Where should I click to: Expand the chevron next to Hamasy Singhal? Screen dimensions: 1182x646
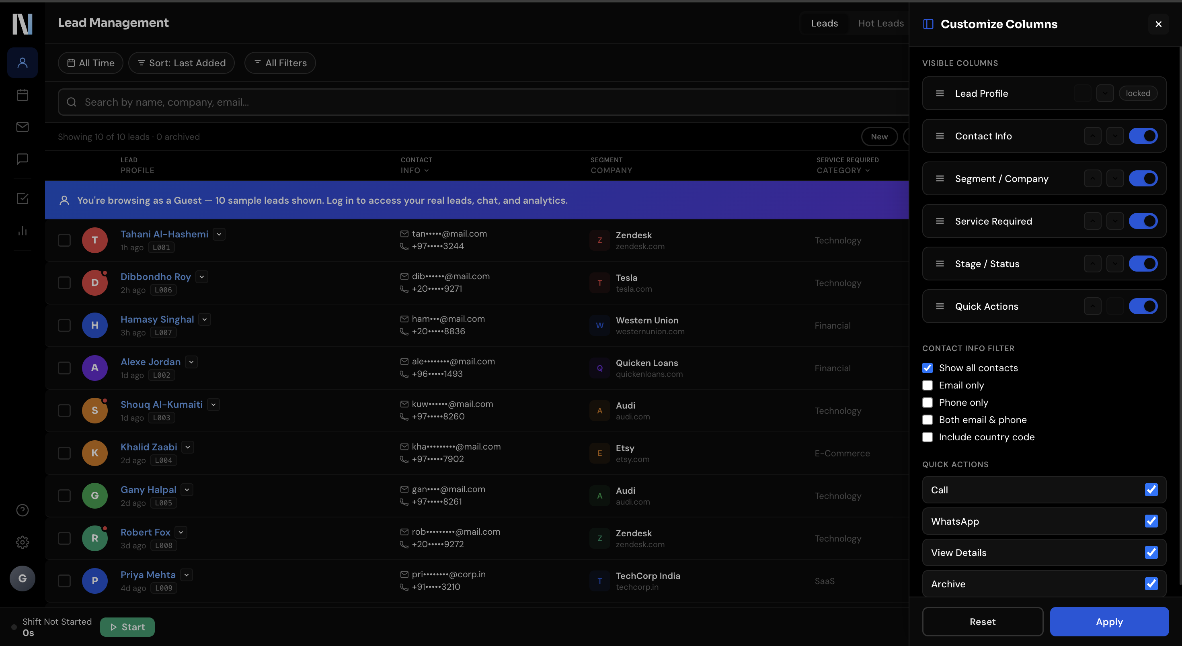[205, 319]
